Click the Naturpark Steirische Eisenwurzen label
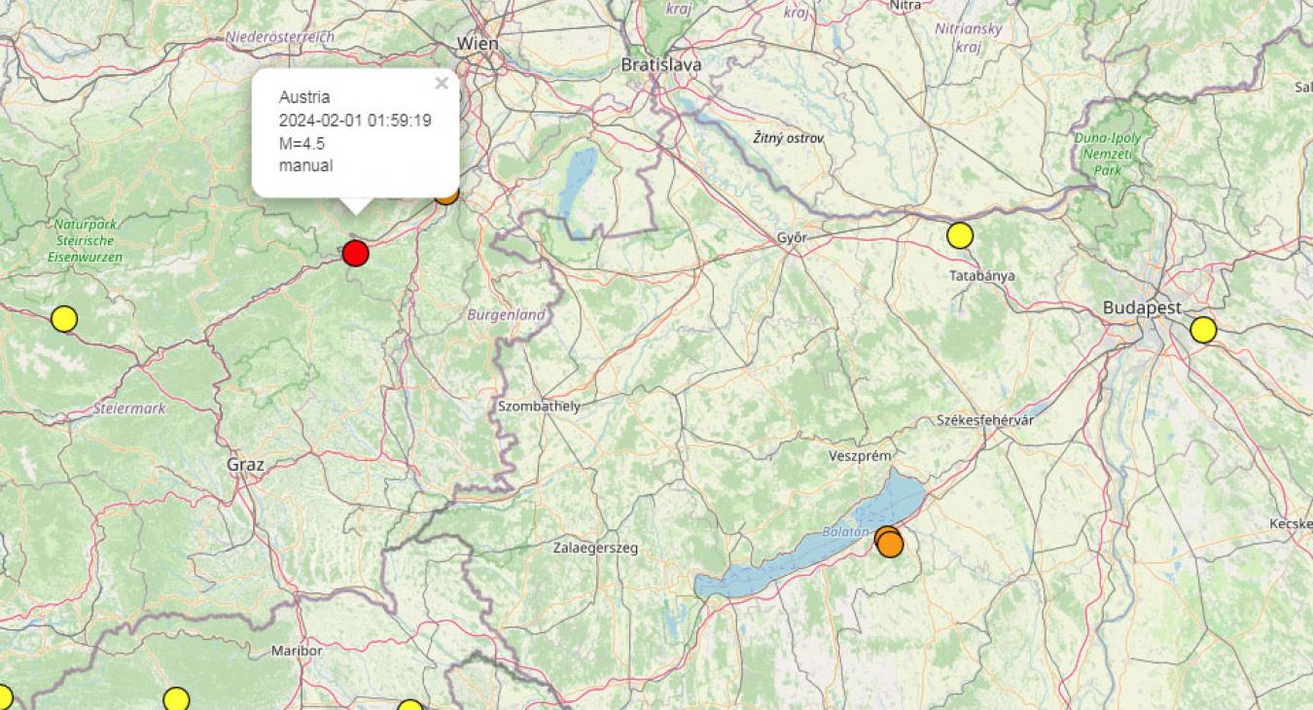Viewport: 1313px width, 710px height. (x=85, y=240)
